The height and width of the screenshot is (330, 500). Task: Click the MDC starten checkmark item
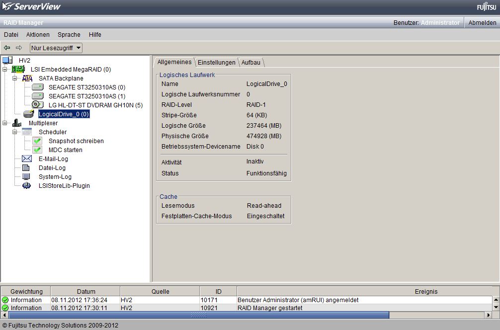38,150
